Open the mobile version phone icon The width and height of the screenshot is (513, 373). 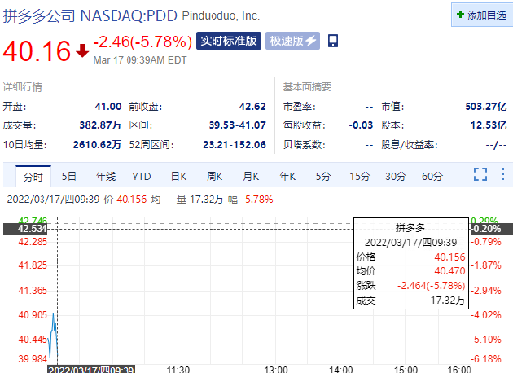click(333, 41)
